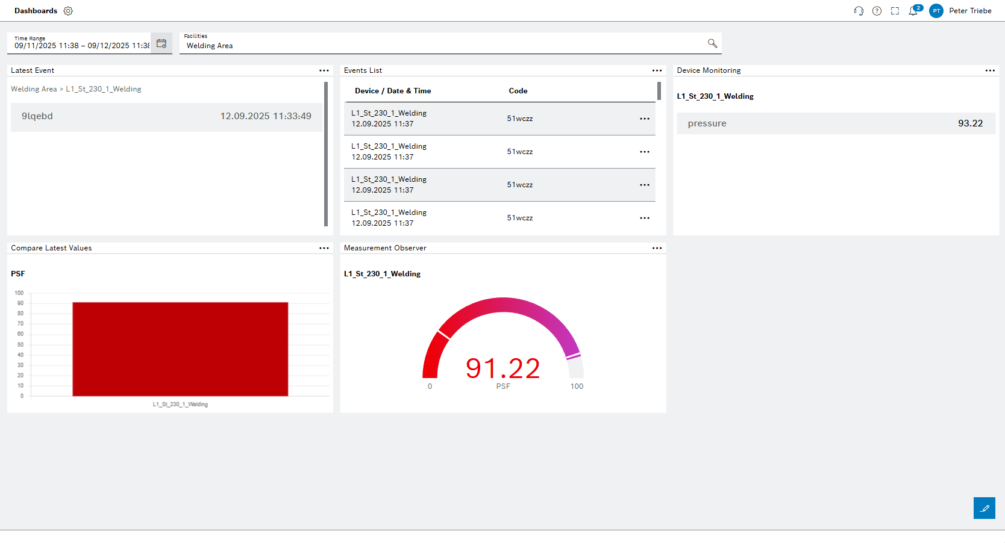Open the Events List widget options menu
Viewport: 1005px width, 543px height.
(x=657, y=70)
